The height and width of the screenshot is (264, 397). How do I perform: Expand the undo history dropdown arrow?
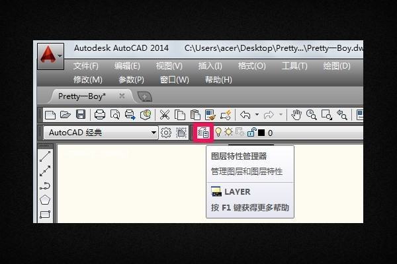click(257, 115)
